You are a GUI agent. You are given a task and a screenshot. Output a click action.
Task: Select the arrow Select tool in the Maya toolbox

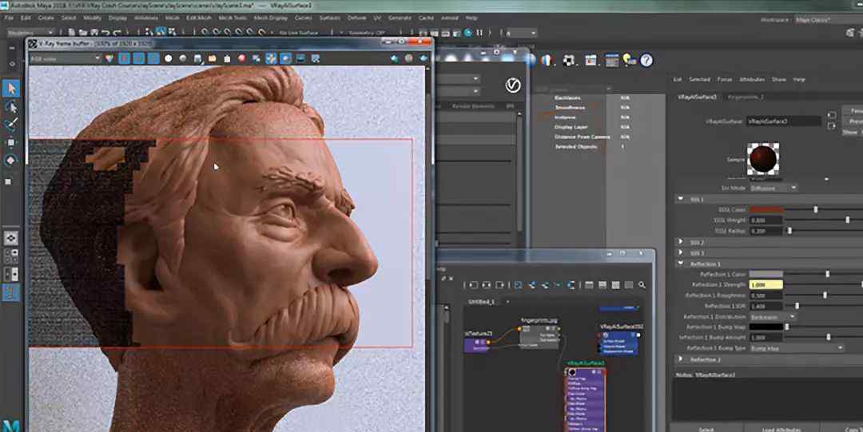(x=11, y=89)
